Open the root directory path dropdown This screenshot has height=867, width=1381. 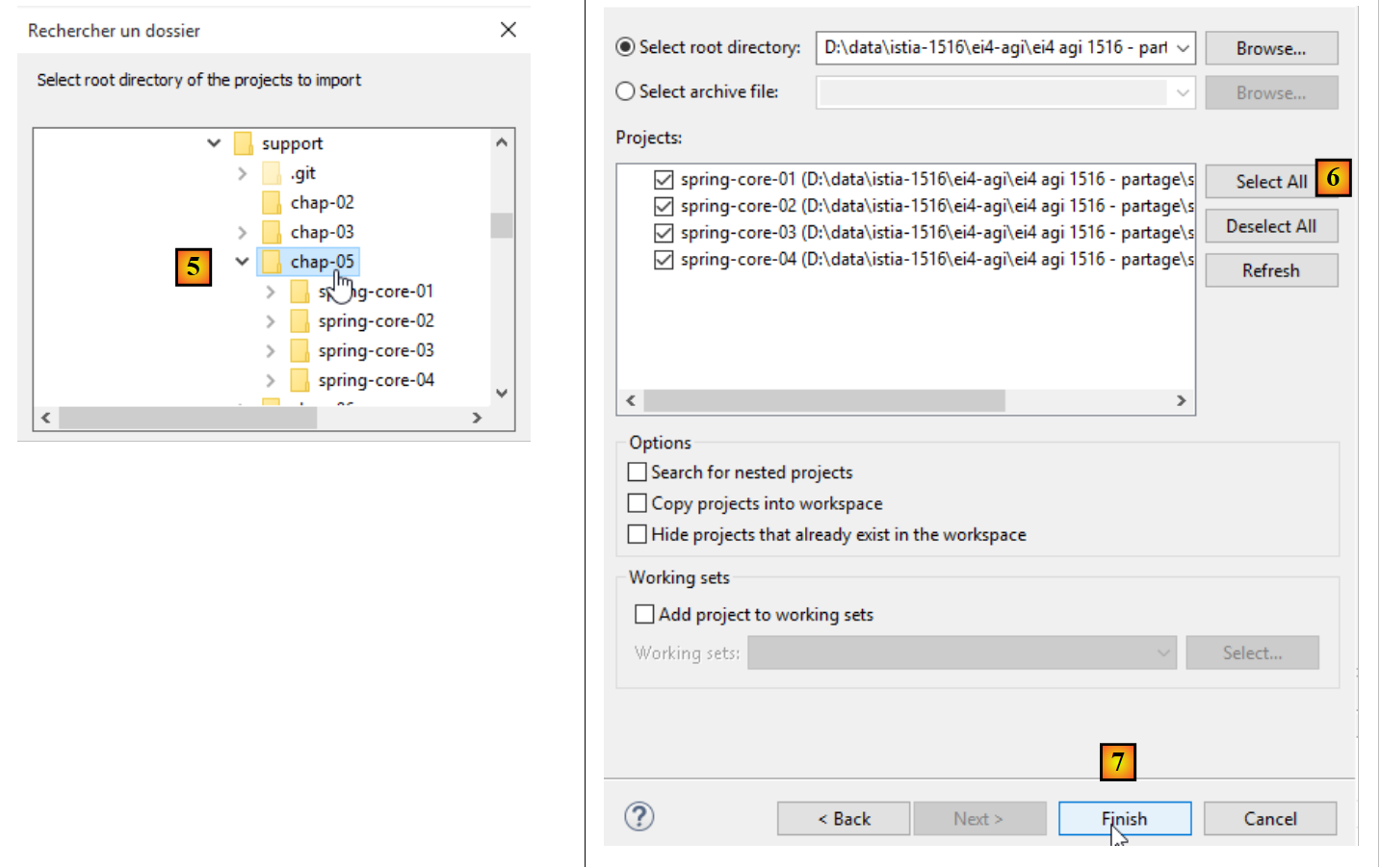1183,48
